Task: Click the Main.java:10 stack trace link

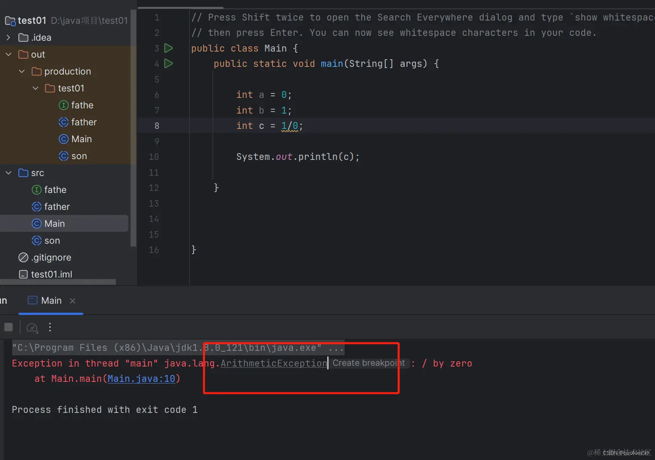Action: click(141, 379)
